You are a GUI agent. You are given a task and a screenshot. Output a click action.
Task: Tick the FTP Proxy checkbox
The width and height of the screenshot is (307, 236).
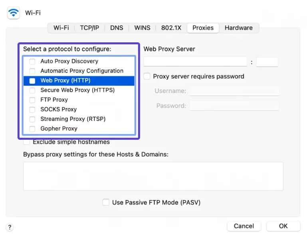32,100
